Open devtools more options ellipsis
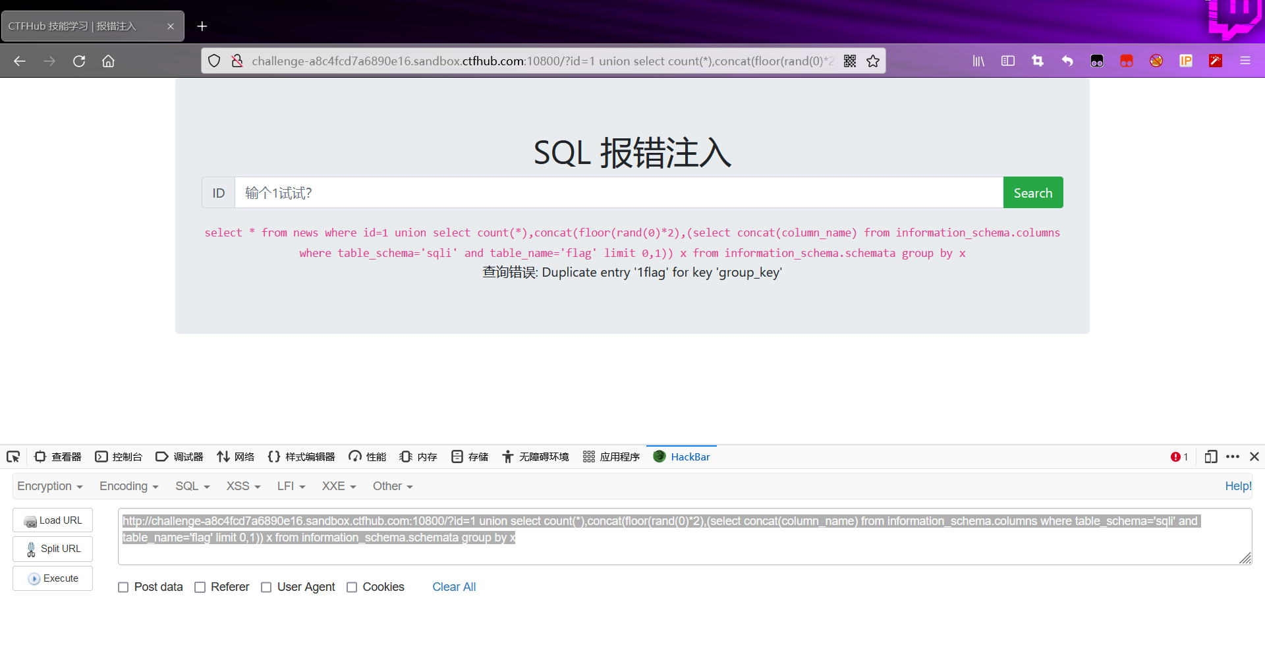The image size is (1265, 664). pos(1233,456)
